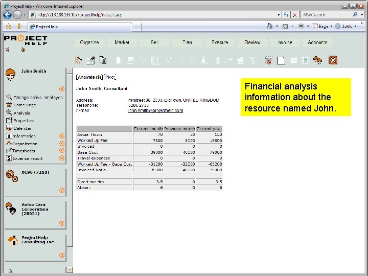Viewport: 368px width, 276px height.
Task: Switch to the Pivot tab
Action: 110,77
